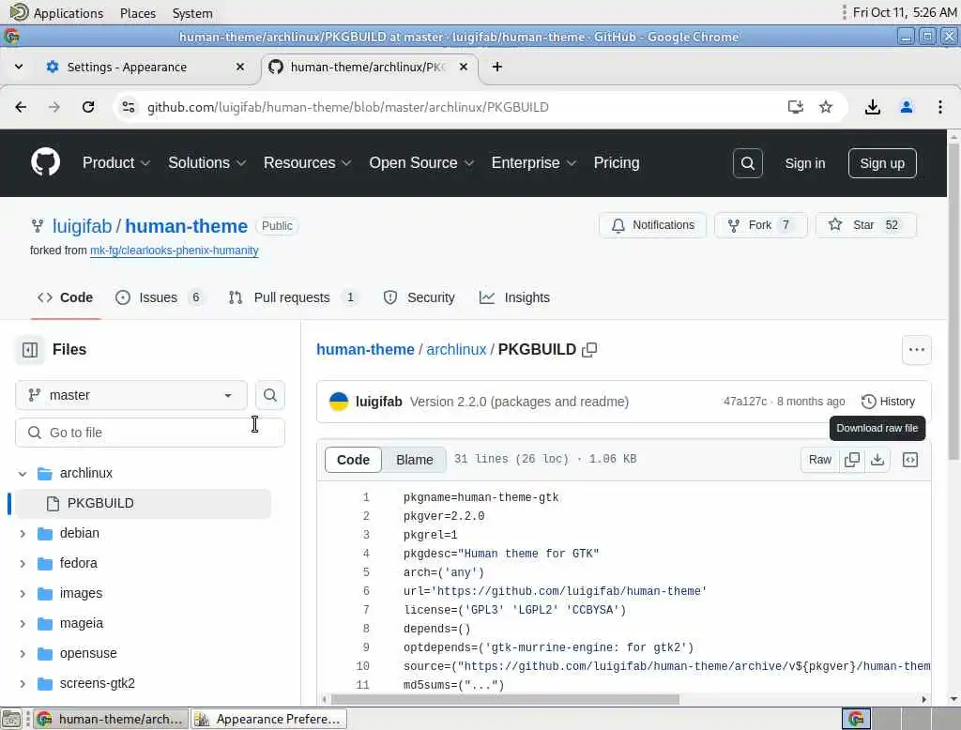Click luigifab's avatar in commit bar
Image resolution: width=961 pixels, height=730 pixels.
[x=338, y=402]
